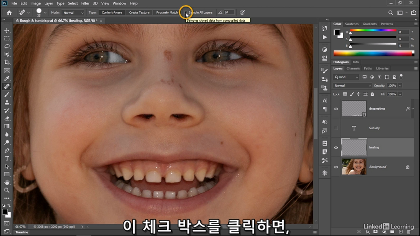The height and width of the screenshot is (236, 420).
Task: Select the Zoom tool
Action: click(x=7, y=190)
